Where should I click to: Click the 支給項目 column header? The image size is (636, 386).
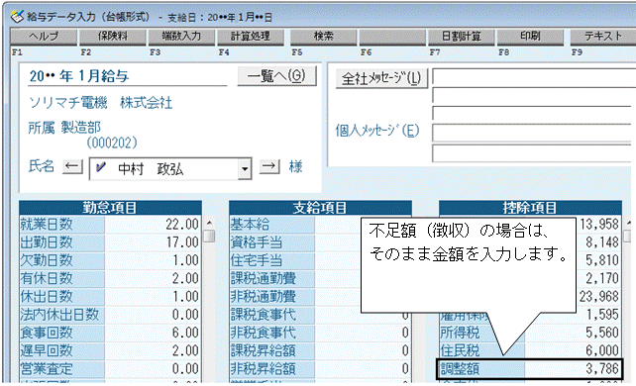pyautogui.click(x=320, y=208)
